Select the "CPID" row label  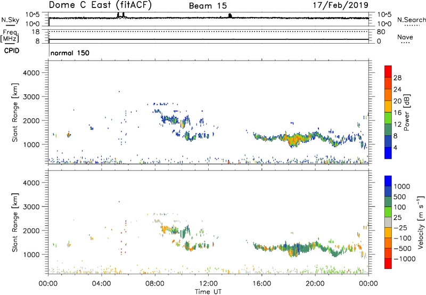[x=12, y=51]
